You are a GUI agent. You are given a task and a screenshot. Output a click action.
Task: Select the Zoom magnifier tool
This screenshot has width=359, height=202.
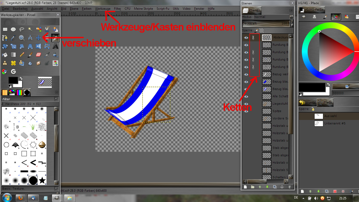click(22, 38)
